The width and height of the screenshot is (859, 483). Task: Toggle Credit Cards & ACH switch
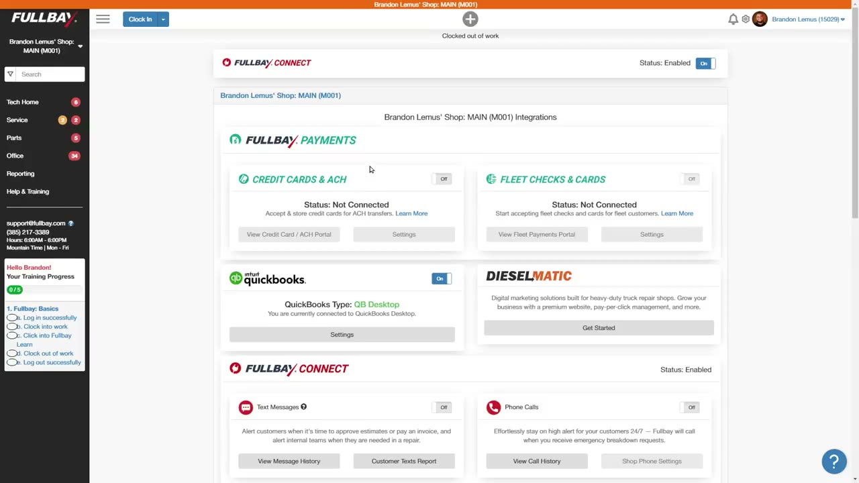442,179
